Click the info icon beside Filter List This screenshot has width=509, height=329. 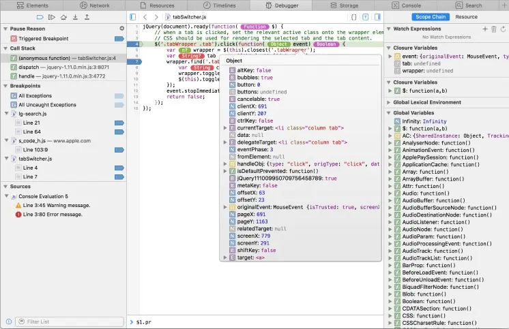[9, 322]
